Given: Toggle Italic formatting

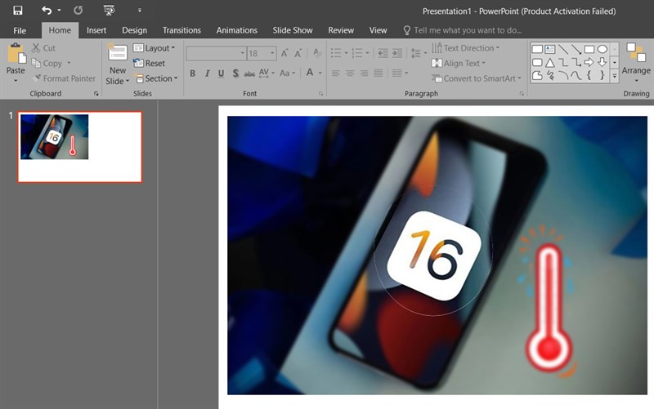Looking at the screenshot, I should [207, 73].
